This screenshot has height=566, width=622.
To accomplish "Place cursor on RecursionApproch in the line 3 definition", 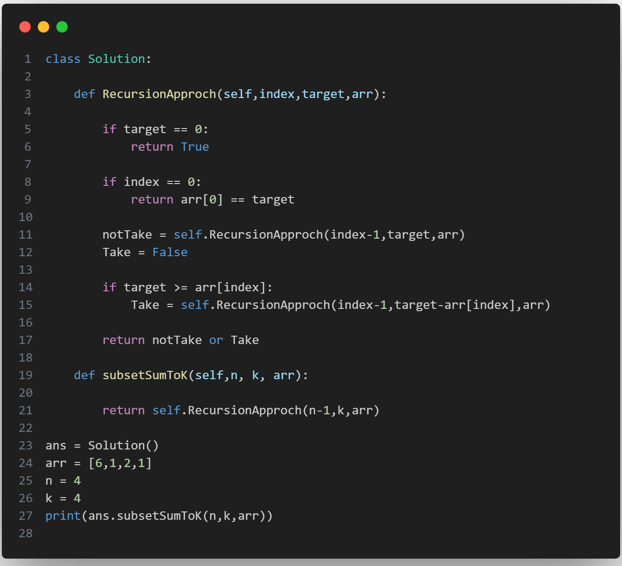I will (159, 94).
